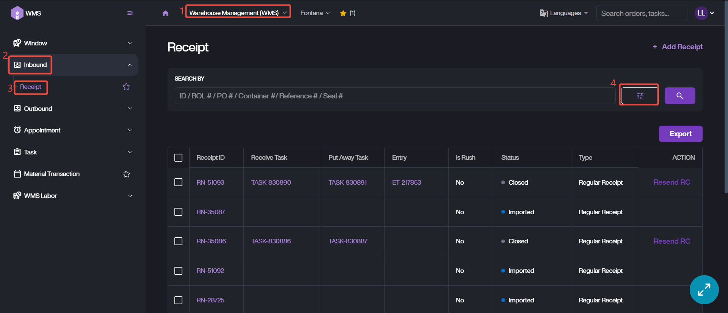Focus the ID / BOL # search field
Image resolution: width=728 pixels, height=313 pixels.
(394, 96)
